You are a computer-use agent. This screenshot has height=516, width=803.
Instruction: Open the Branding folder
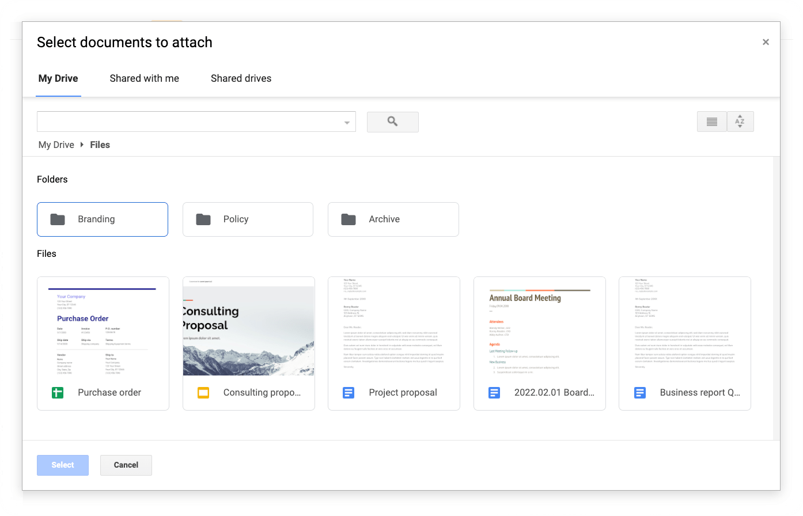tap(102, 219)
